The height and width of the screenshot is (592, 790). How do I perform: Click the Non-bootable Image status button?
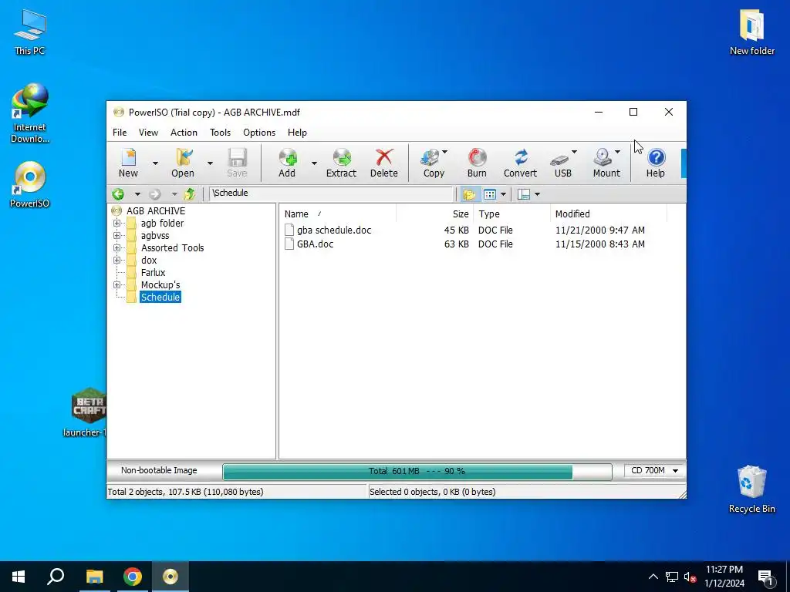click(159, 471)
